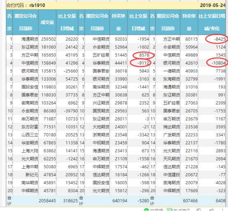
Task: Click volume cell 45891
Action: pyautogui.click(x=49, y=183)
